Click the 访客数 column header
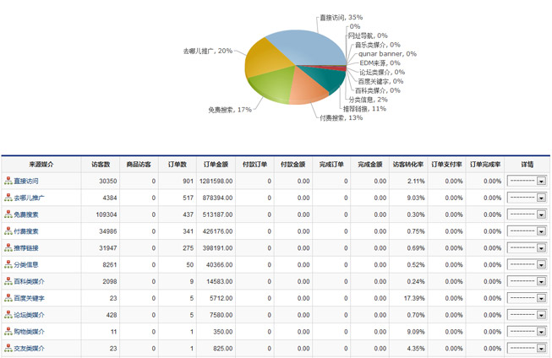The image size is (552, 358). [x=101, y=165]
